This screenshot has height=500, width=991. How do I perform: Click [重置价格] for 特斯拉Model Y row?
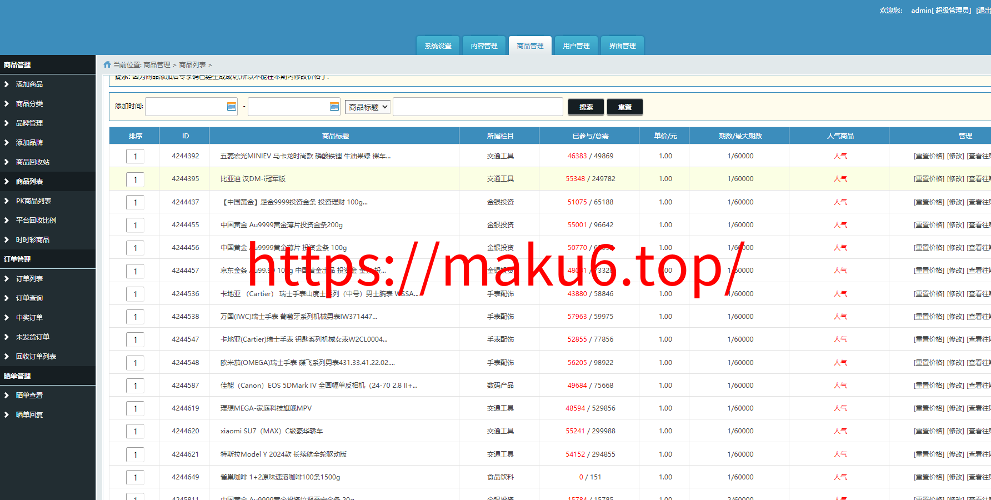click(x=929, y=454)
